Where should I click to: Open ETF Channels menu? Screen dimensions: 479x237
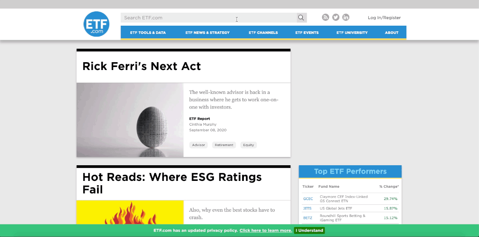tap(263, 33)
